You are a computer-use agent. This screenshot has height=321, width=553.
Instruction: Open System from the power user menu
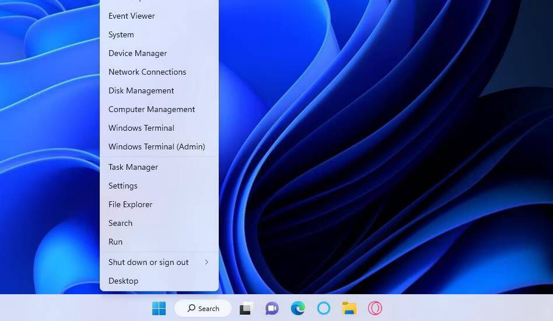[159, 34]
